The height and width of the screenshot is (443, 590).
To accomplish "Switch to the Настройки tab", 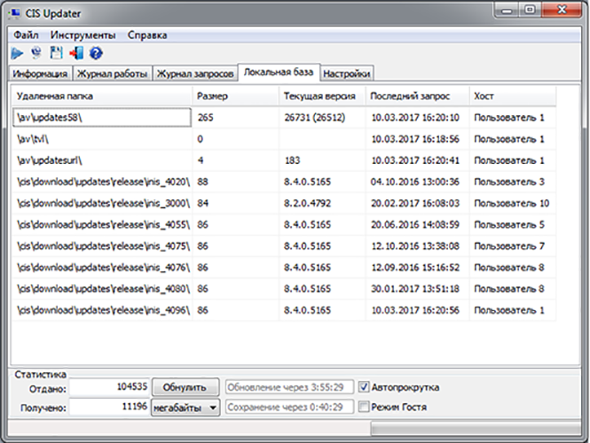I will pyautogui.click(x=347, y=74).
